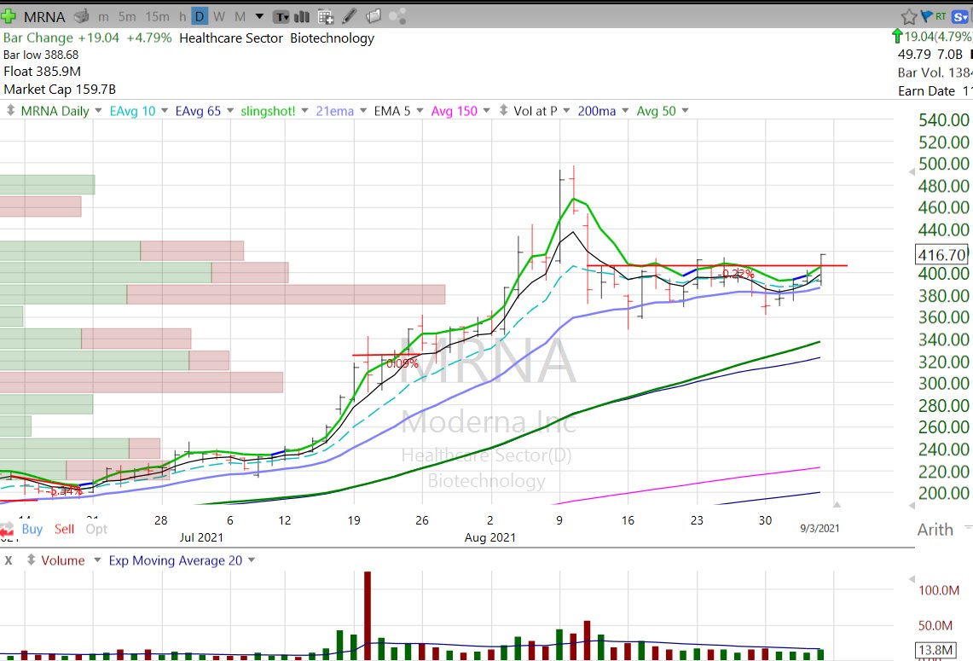
Task: Open the MRNA Daily plot dropdown
Action: click(x=97, y=111)
